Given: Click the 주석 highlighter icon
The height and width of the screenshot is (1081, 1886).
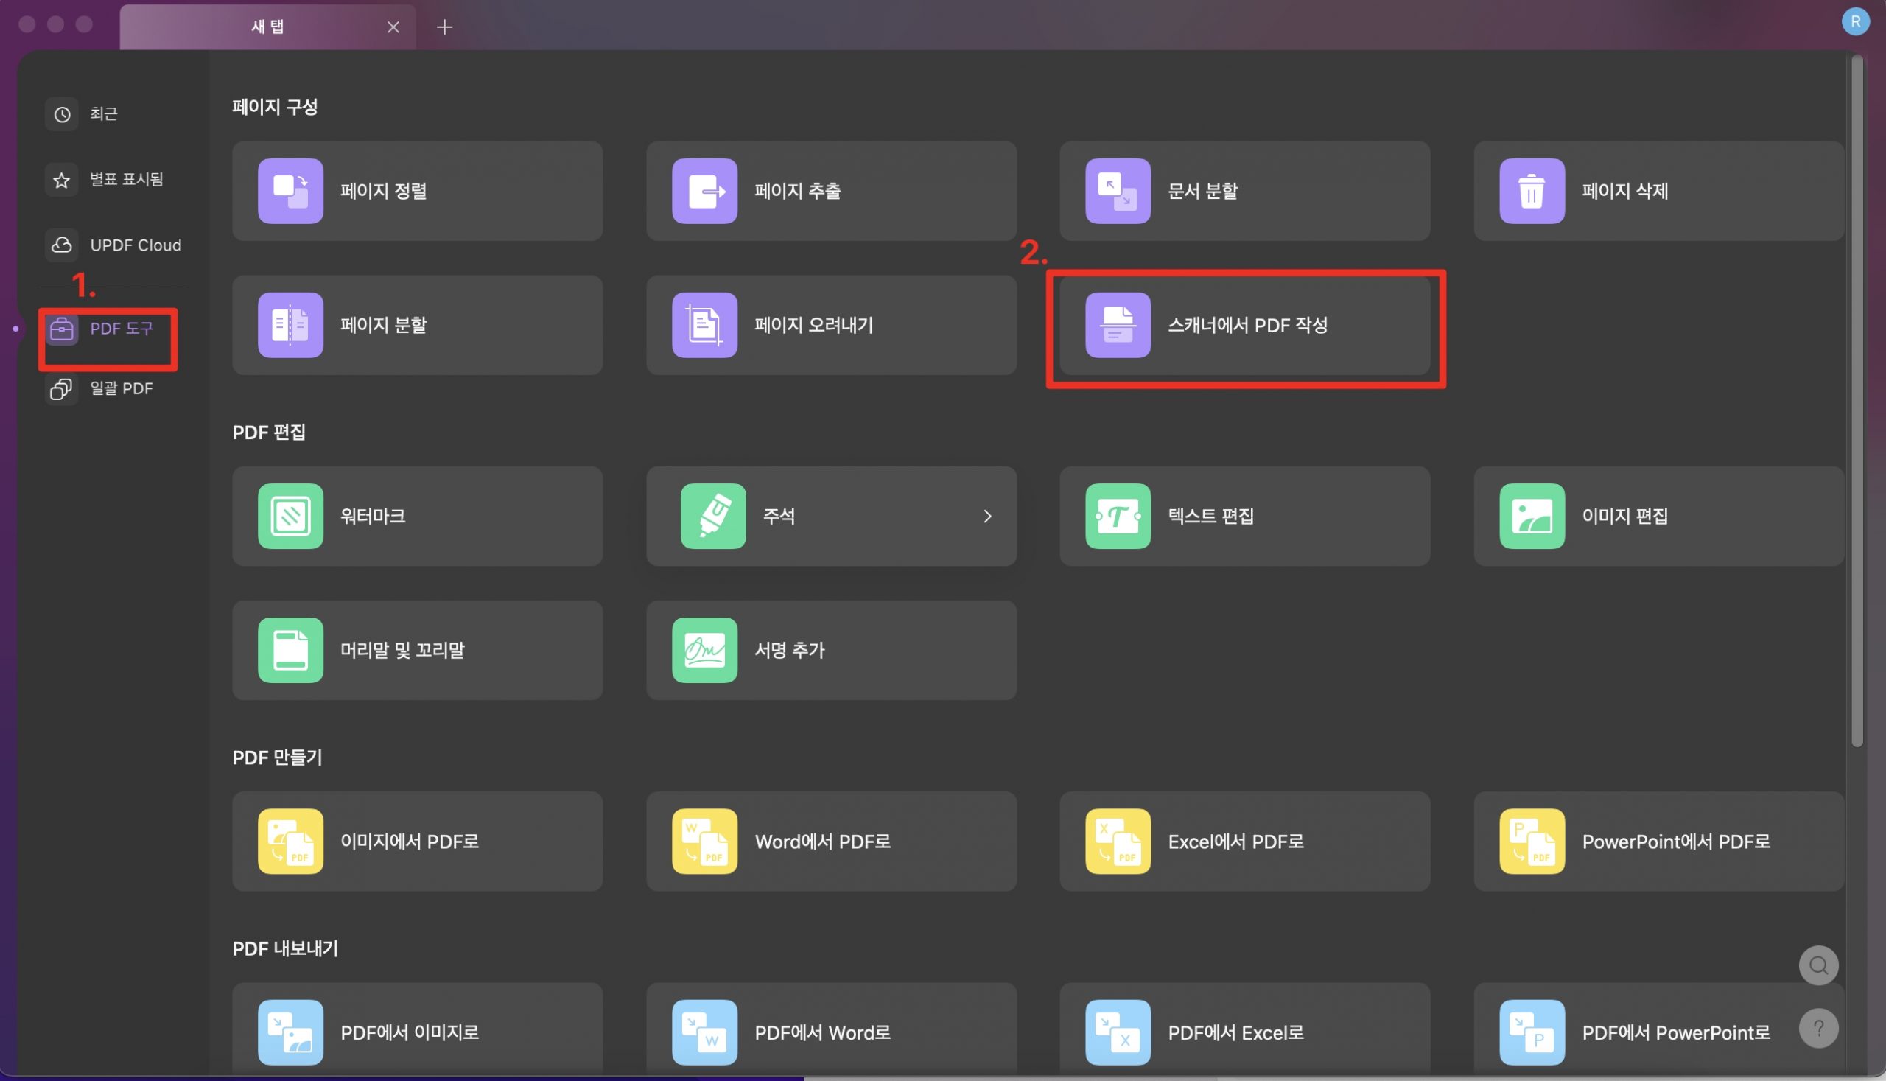Looking at the screenshot, I should click(712, 517).
